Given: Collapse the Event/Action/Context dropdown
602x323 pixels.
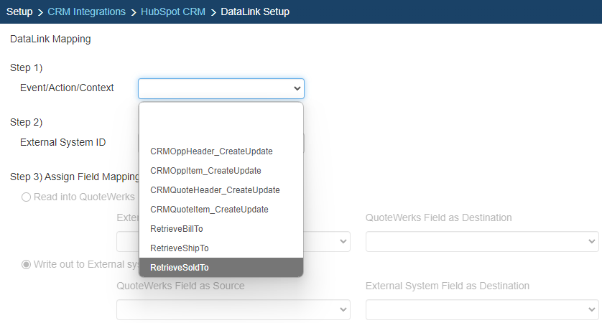Looking at the screenshot, I should pos(221,88).
